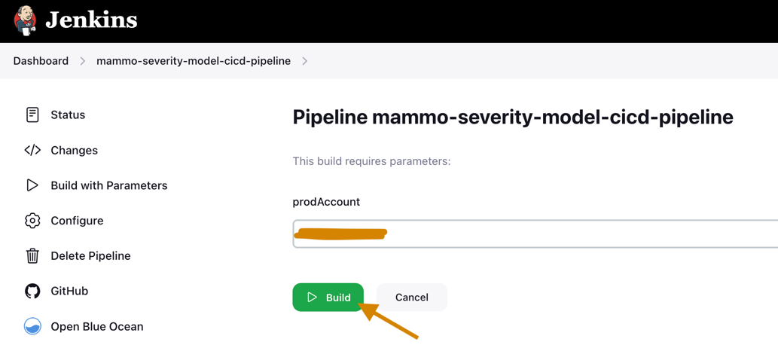Click the Configure gear icon
778x348 pixels.
[32, 221]
